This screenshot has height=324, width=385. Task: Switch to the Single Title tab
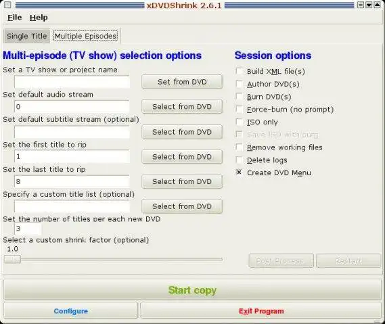pos(26,36)
